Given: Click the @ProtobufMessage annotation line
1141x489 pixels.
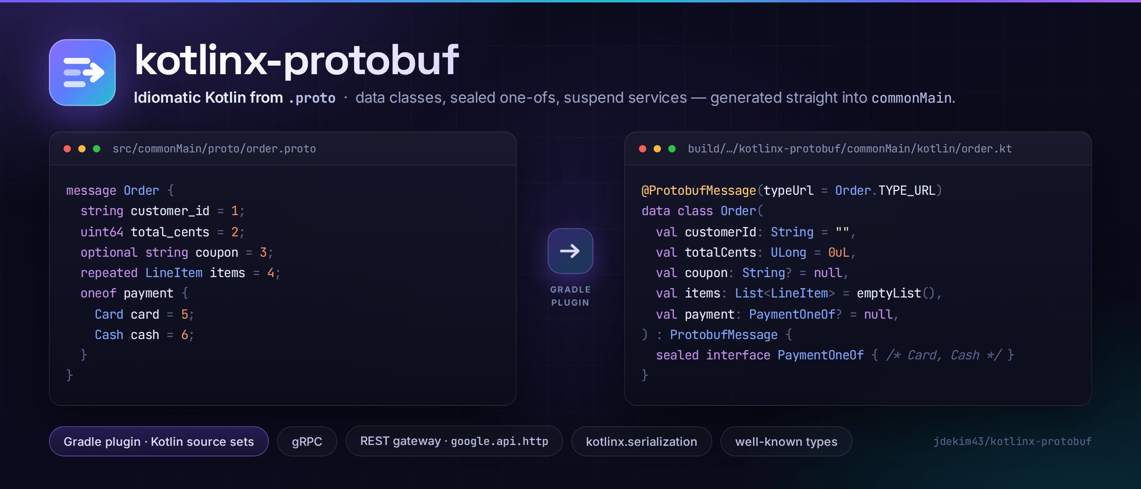Looking at the screenshot, I should [791, 190].
